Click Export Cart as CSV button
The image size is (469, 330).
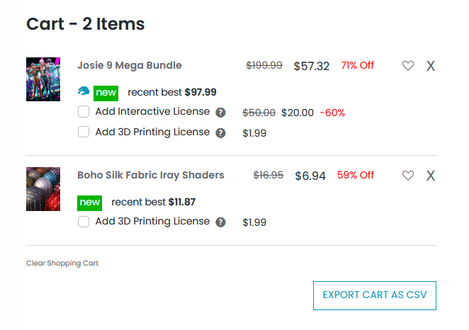click(374, 295)
